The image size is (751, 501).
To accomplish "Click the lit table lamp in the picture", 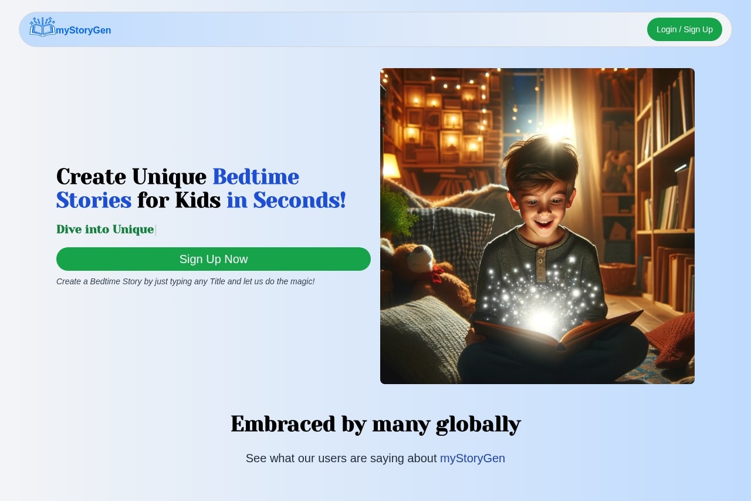I will 391,166.
